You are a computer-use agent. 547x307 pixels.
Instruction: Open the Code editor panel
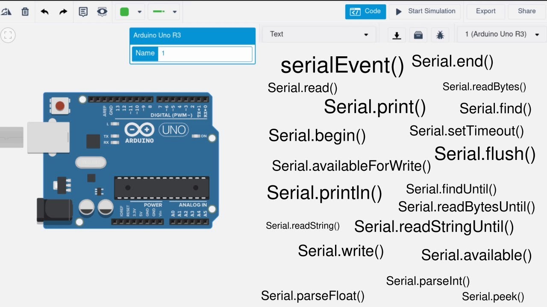coord(365,12)
